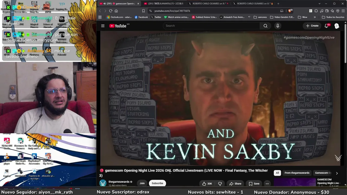The width and height of the screenshot is (347, 195).
Task: Open the browser main menu
Action: [x=343, y=11]
